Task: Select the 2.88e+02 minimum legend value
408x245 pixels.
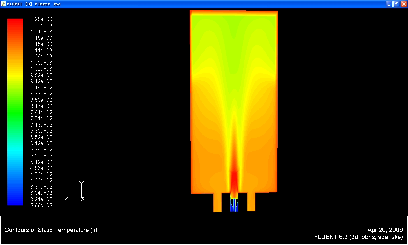Action: pyautogui.click(x=41, y=206)
